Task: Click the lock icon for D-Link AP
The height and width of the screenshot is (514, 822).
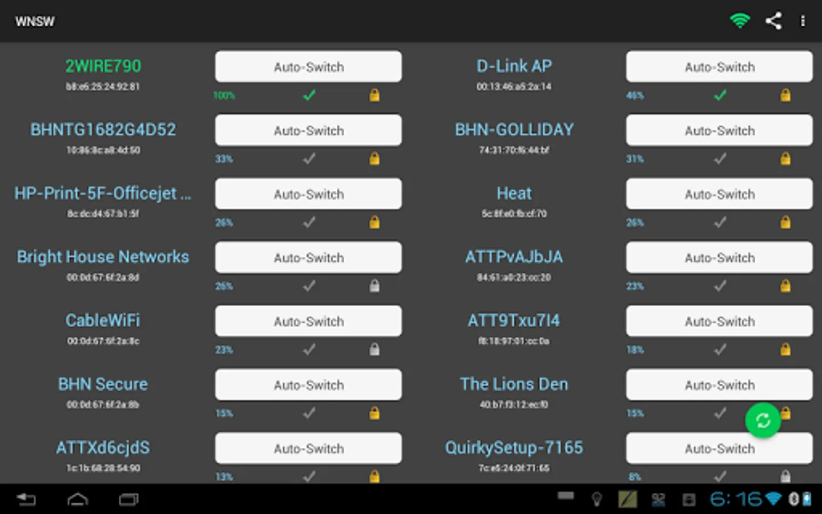Action: click(x=785, y=95)
